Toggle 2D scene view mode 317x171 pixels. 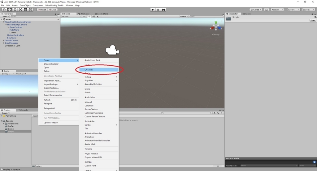84,17
